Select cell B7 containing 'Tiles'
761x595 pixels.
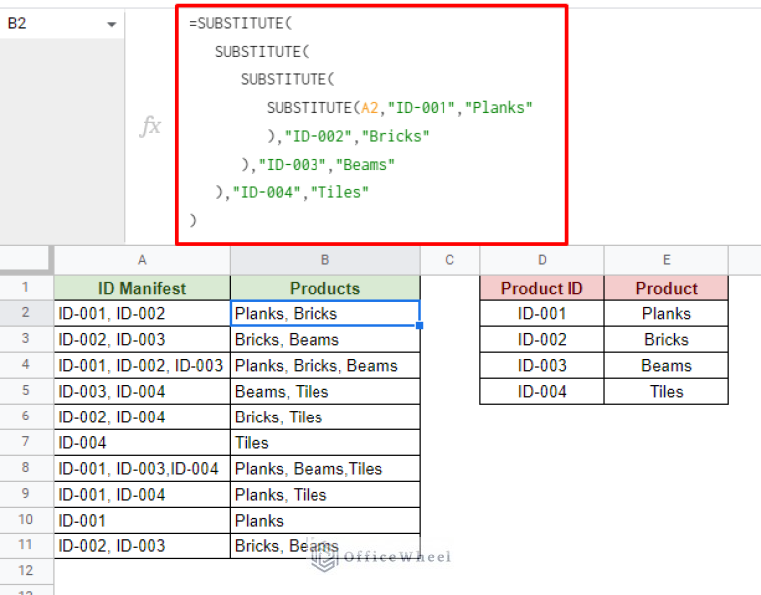[325, 442]
